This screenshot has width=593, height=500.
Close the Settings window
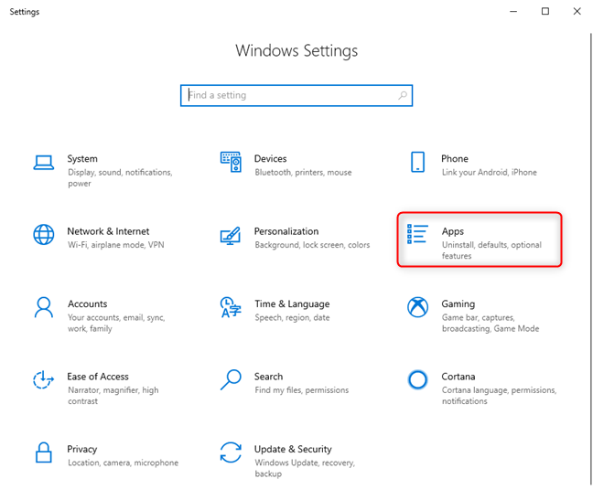pyautogui.click(x=577, y=11)
